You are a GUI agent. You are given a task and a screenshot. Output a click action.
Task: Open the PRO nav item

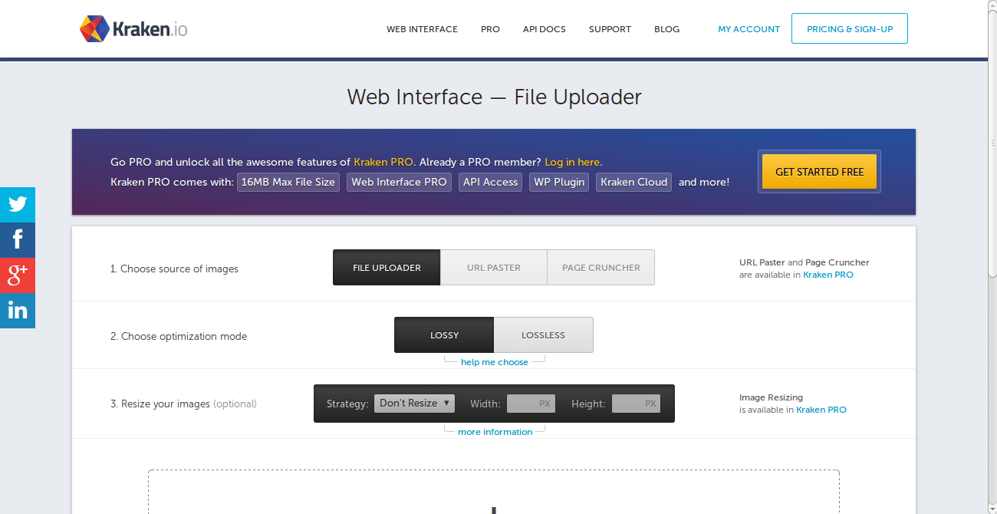[x=490, y=29]
